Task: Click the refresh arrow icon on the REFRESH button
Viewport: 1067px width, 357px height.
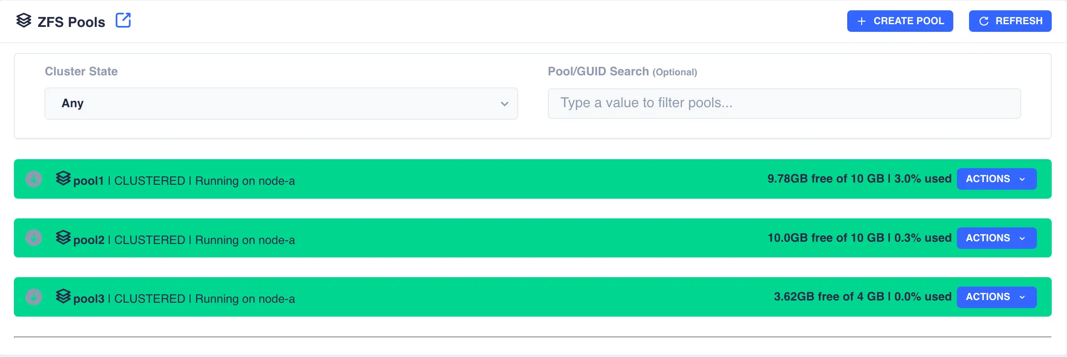Action: [x=984, y=21]
